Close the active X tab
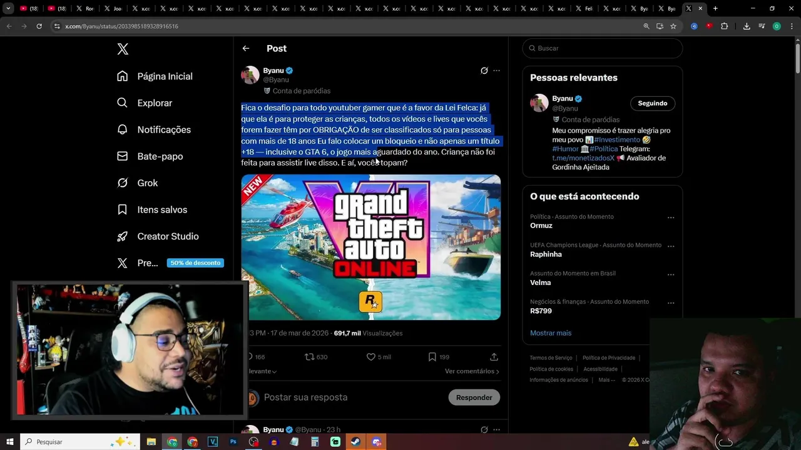The width and height of the screenshot is (801, 450). tap(700, 9)
